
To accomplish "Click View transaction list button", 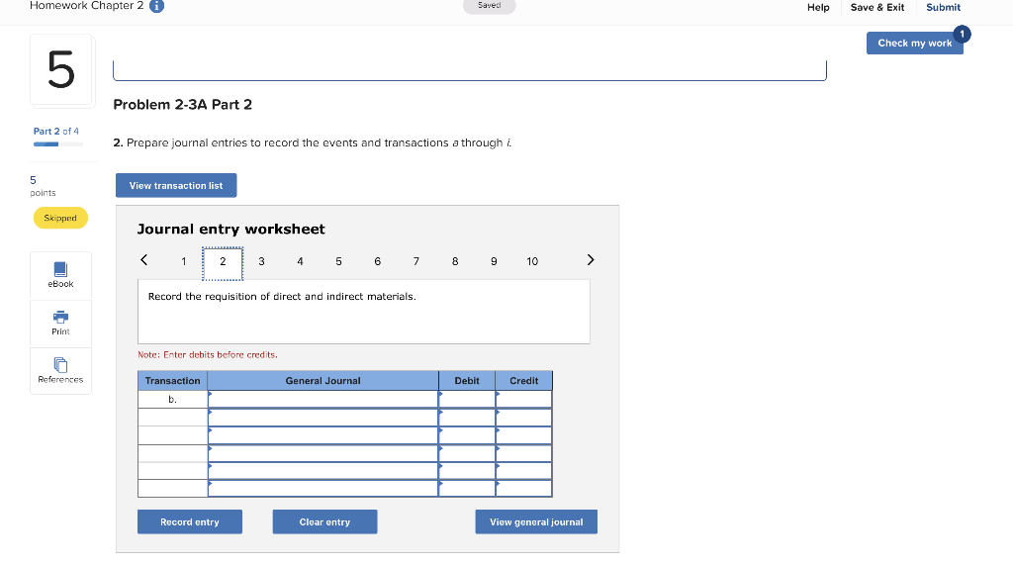I will click(176, 186).
